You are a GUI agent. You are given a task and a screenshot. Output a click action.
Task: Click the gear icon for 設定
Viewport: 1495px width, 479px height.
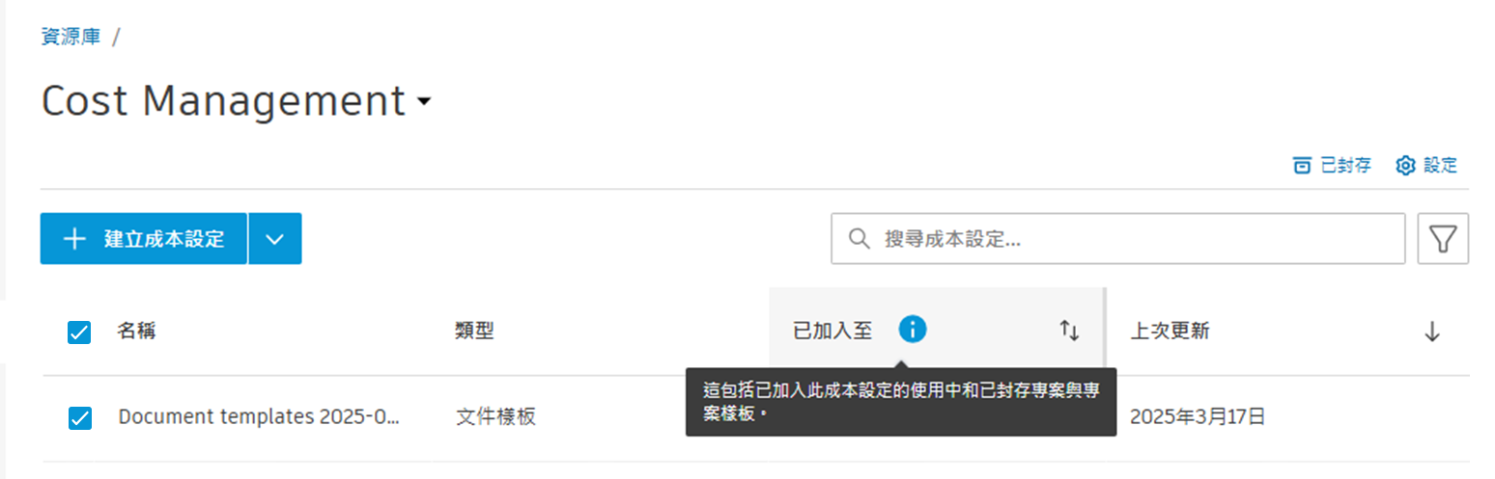(x=1405, y=166)
